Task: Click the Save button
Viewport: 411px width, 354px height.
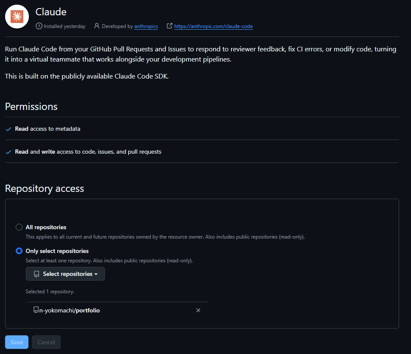Action: tap(17, 342)
